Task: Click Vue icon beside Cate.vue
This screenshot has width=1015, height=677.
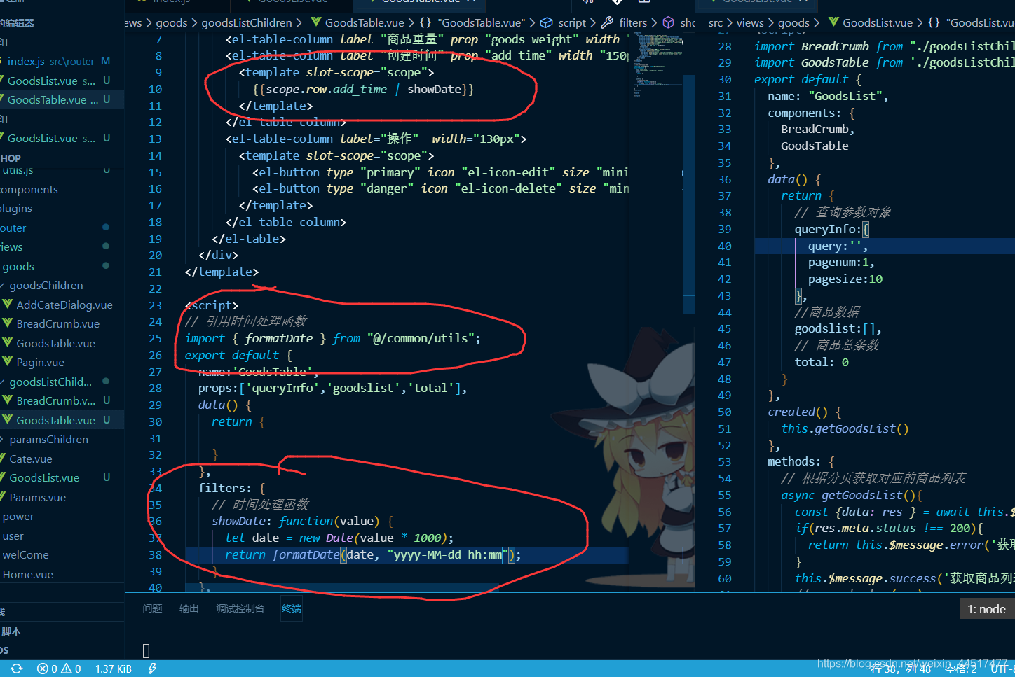Action: pos(2,459)
